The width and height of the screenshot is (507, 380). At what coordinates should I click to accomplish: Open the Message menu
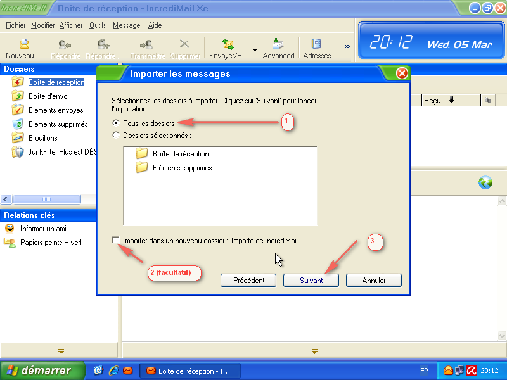pyautogui.click(x=126, y=25)
